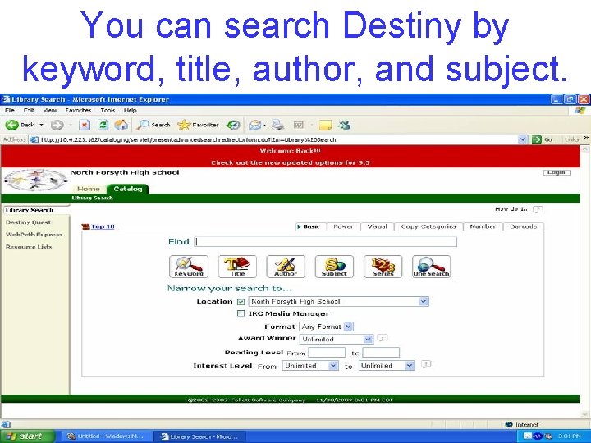Search by Author icon button
This screenshot has width=591, height=443.
286,267
